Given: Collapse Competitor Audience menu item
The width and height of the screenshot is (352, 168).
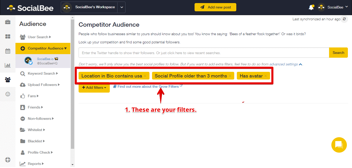Looking at the screenshot, I should [x=43, y=48].
